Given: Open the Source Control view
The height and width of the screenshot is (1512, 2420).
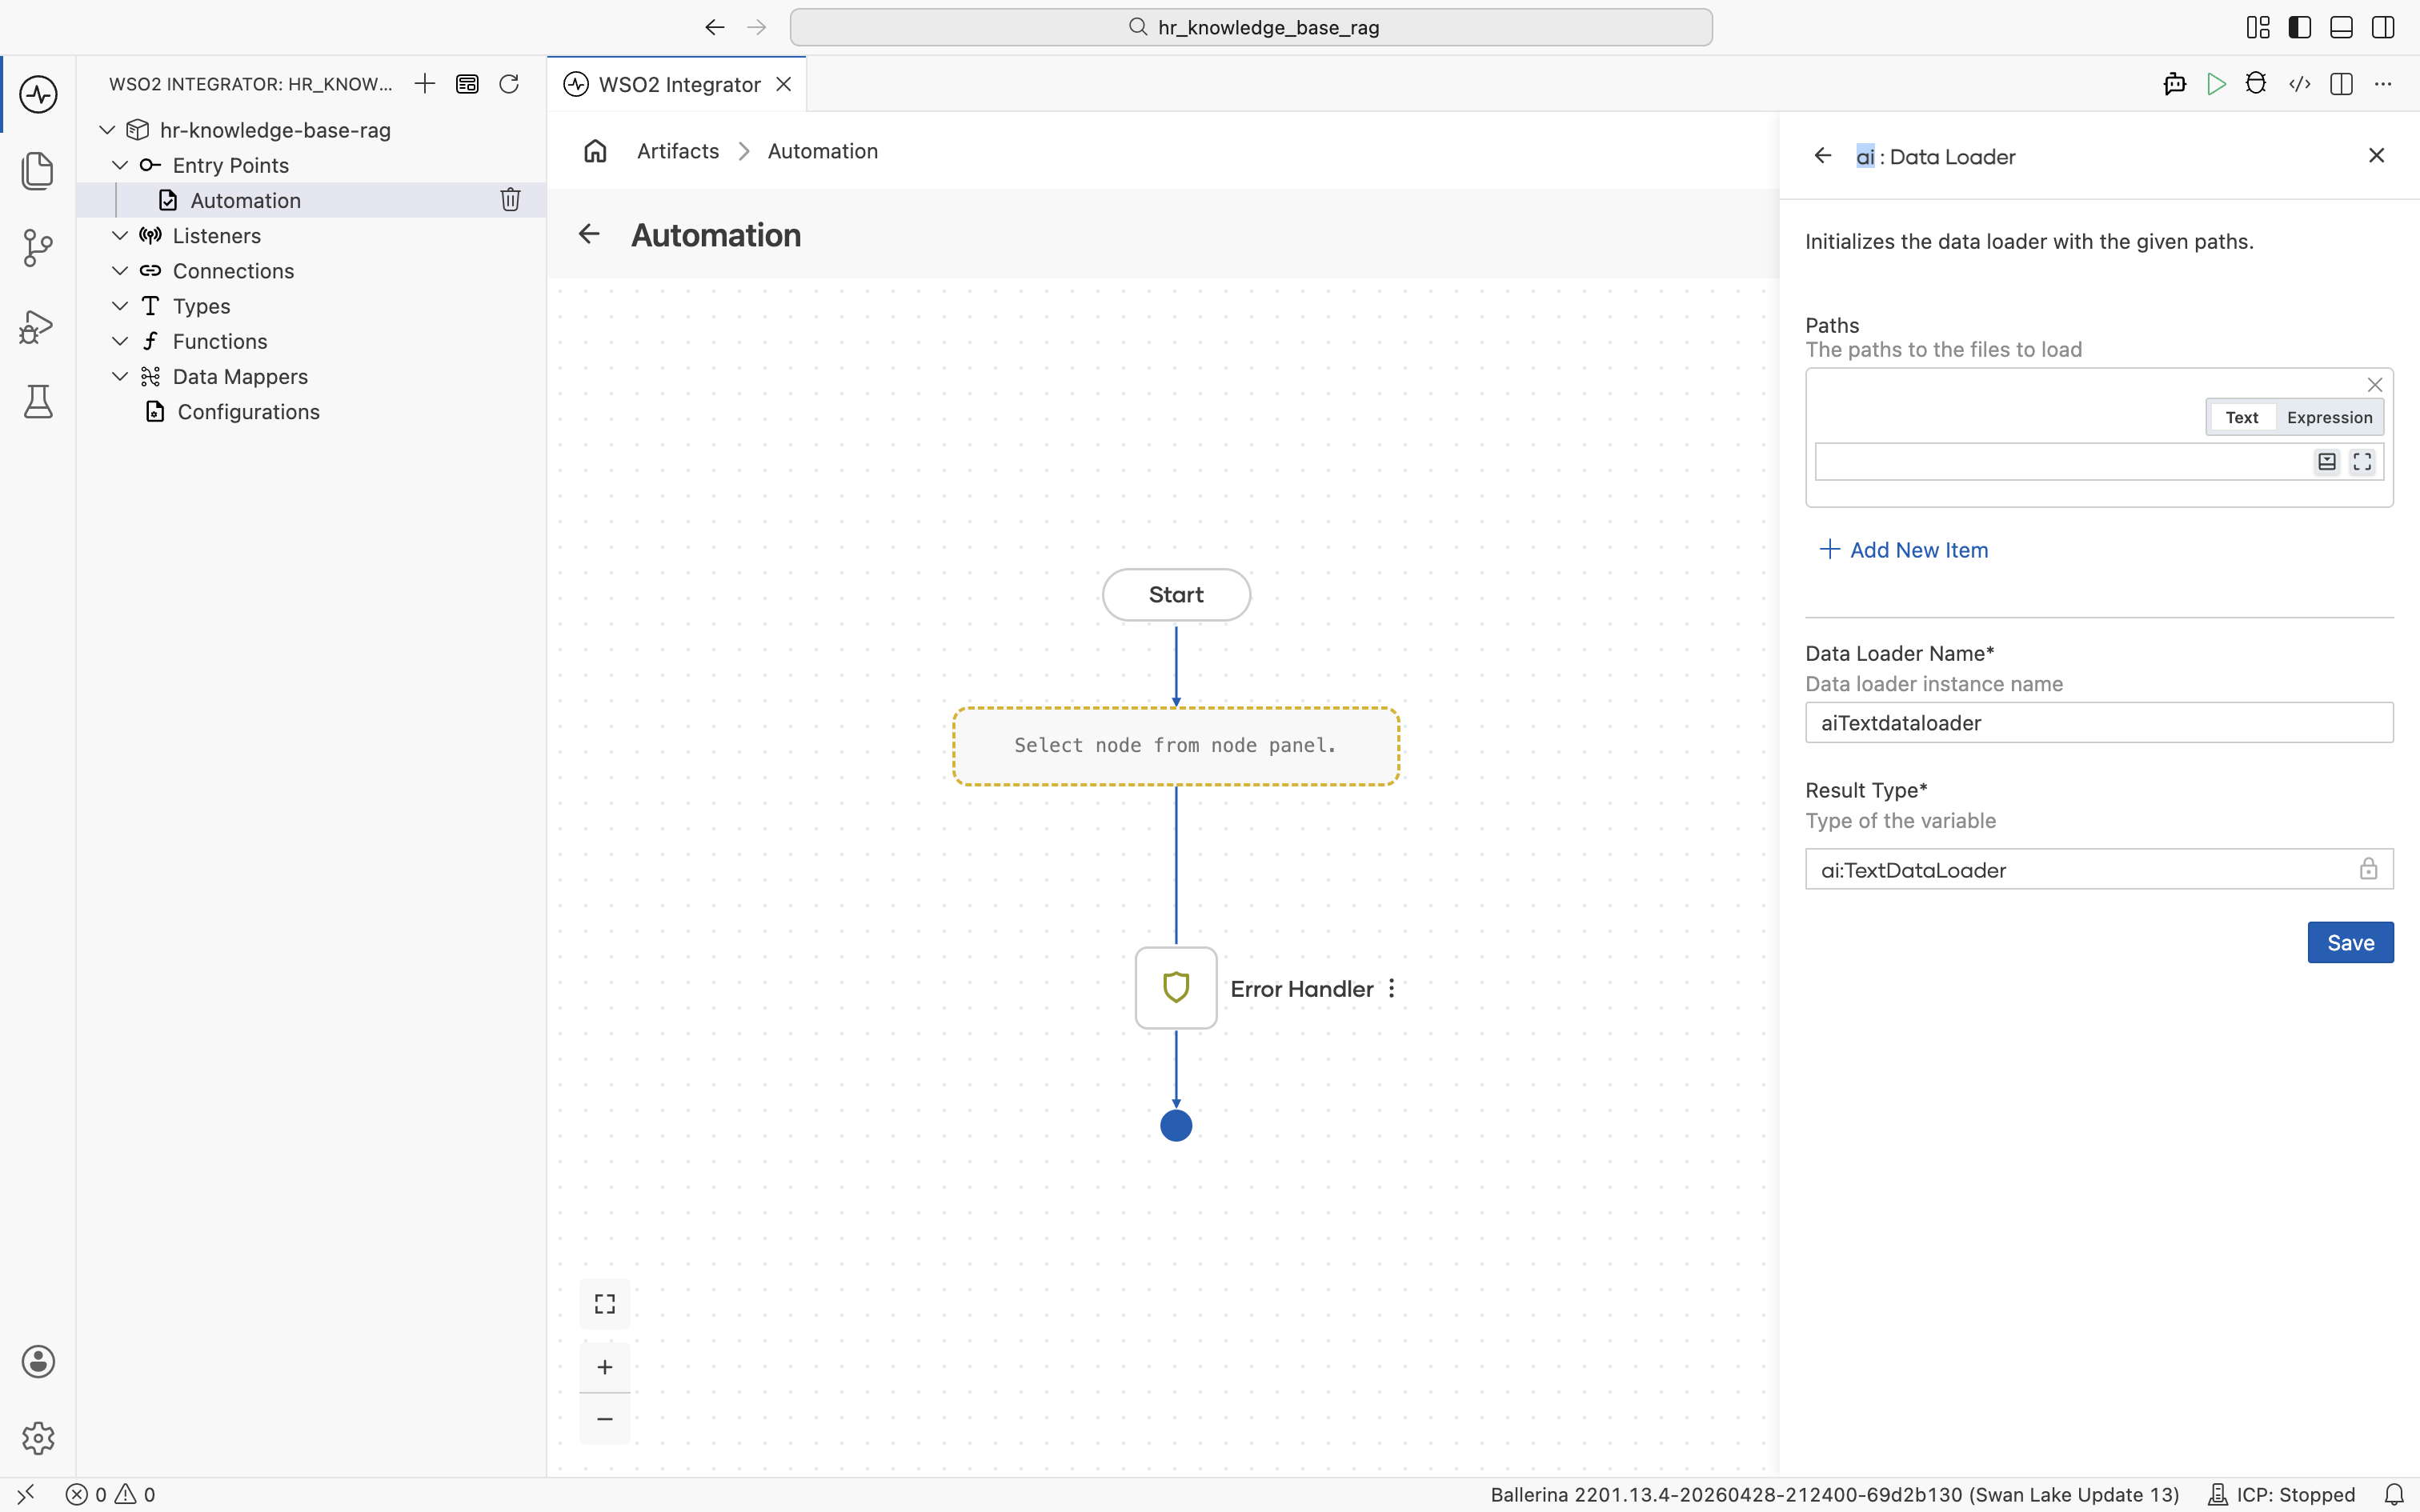Looking at the screenshot, I should point(38,248).
